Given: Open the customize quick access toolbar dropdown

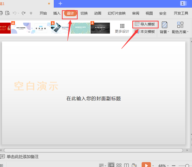Looking at the screenshot, I should point(31,13).
